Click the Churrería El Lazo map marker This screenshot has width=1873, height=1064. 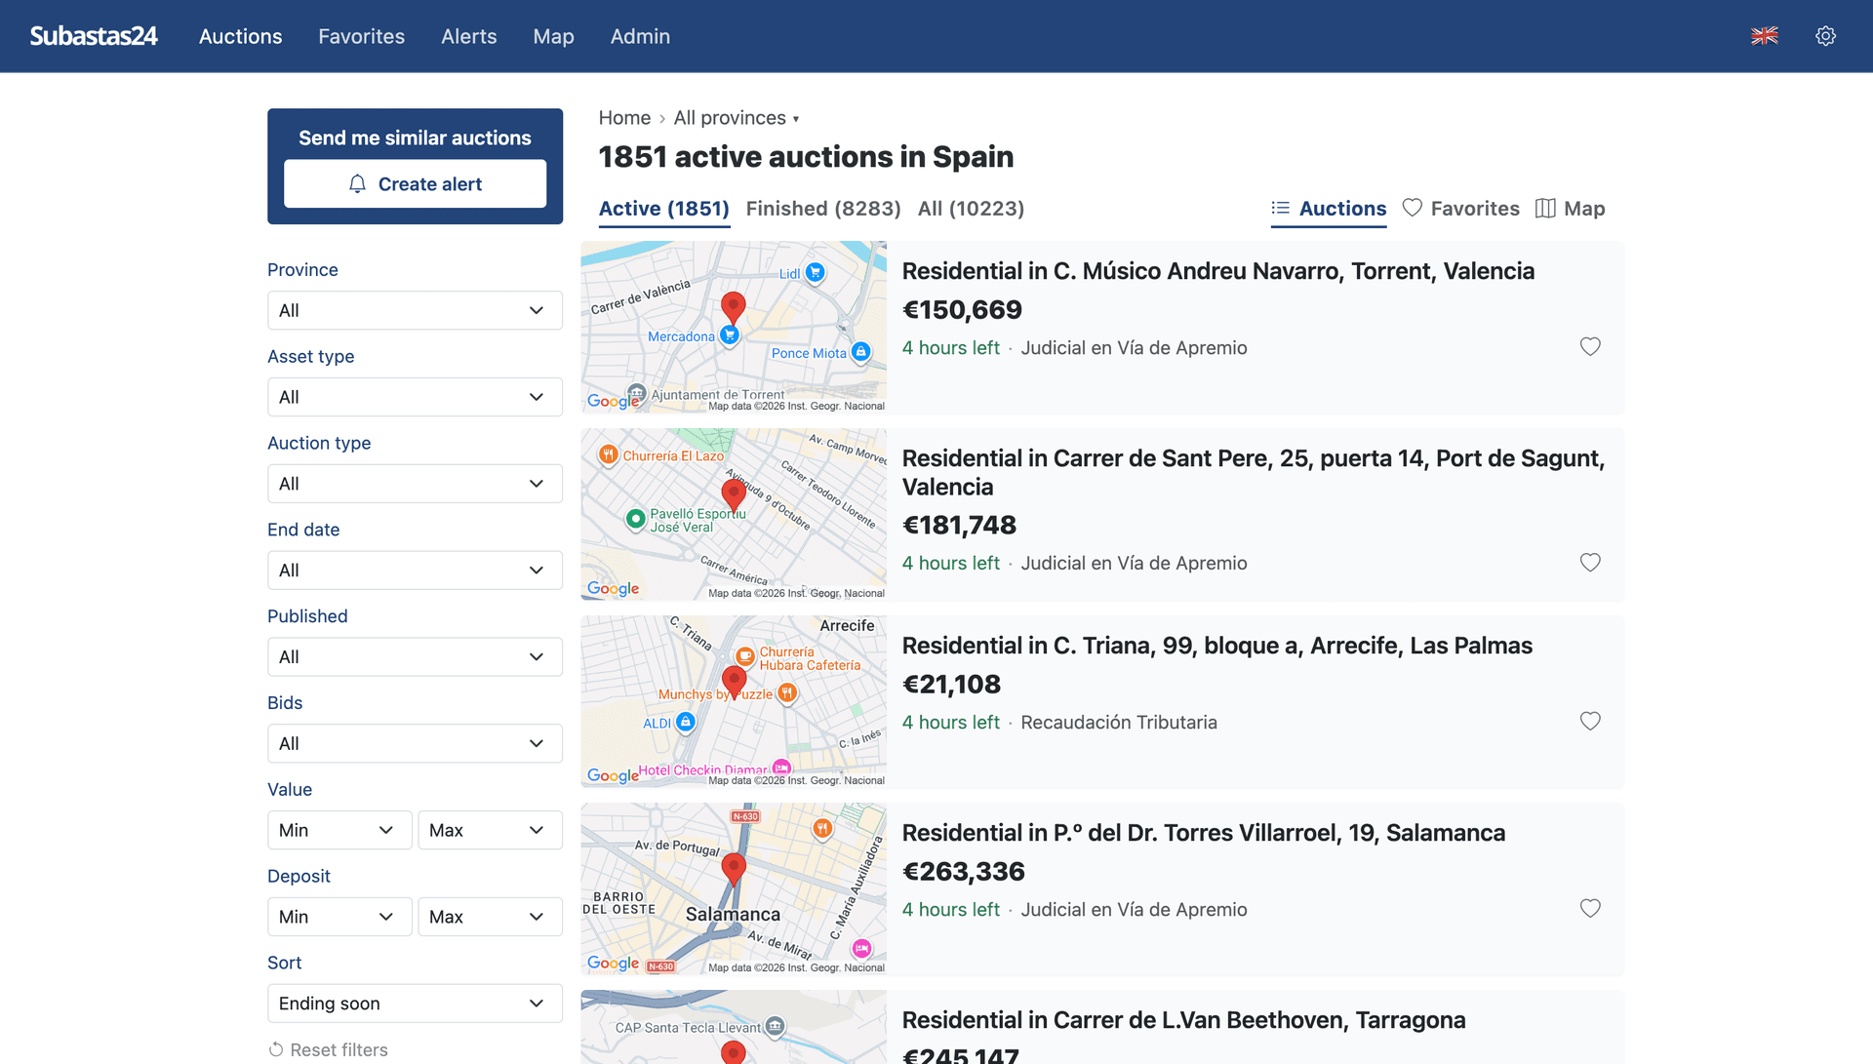[609, 454]
